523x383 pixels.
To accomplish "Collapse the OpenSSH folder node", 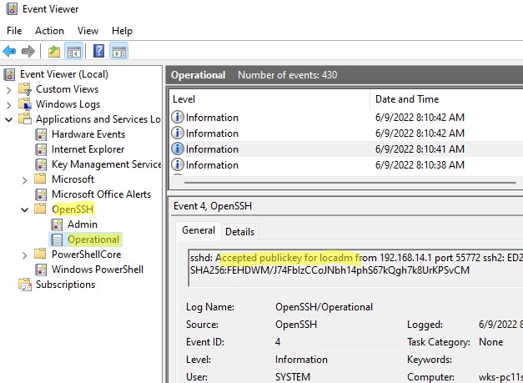I will (25, 209).
